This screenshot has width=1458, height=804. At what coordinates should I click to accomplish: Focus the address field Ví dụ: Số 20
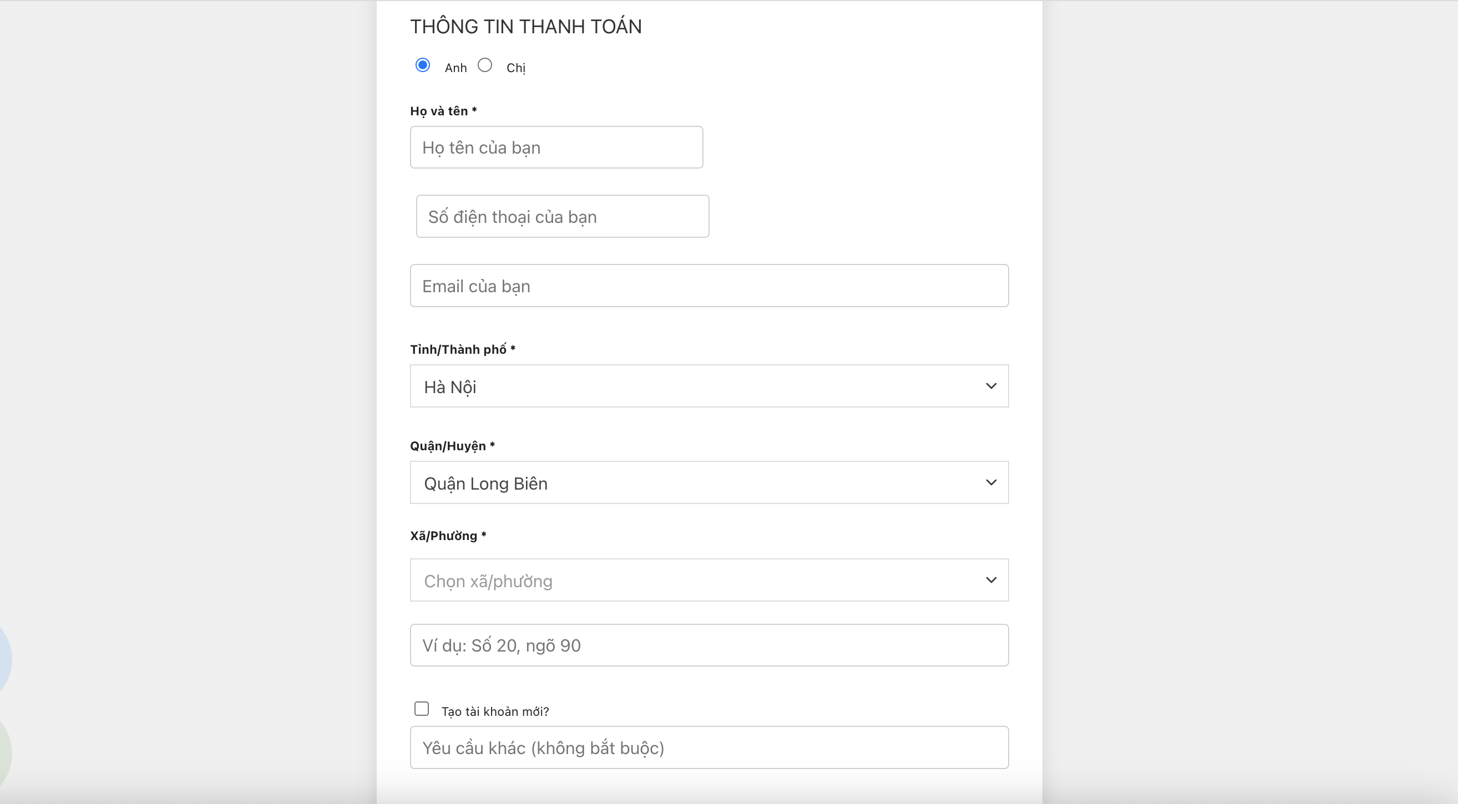pyautogui.click(x=708, y=645)
